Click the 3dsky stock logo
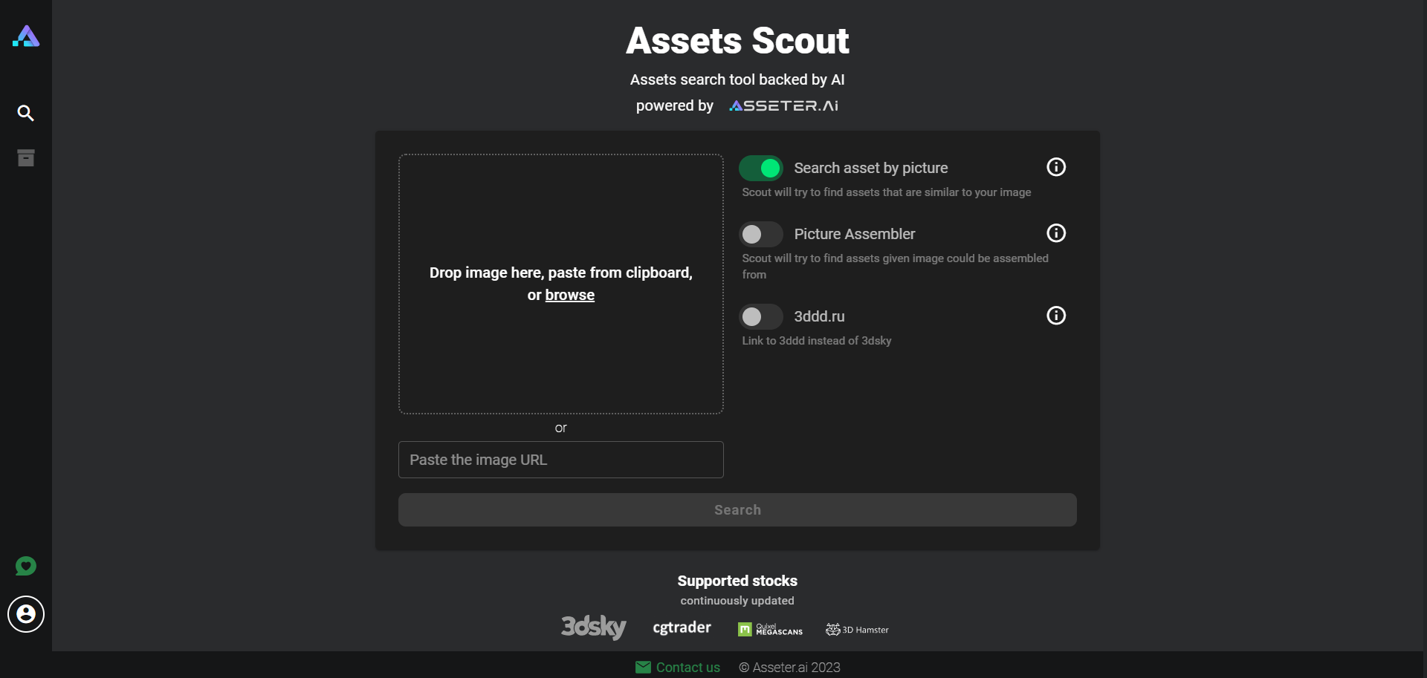1427x678 pixels. click(593, 627)
